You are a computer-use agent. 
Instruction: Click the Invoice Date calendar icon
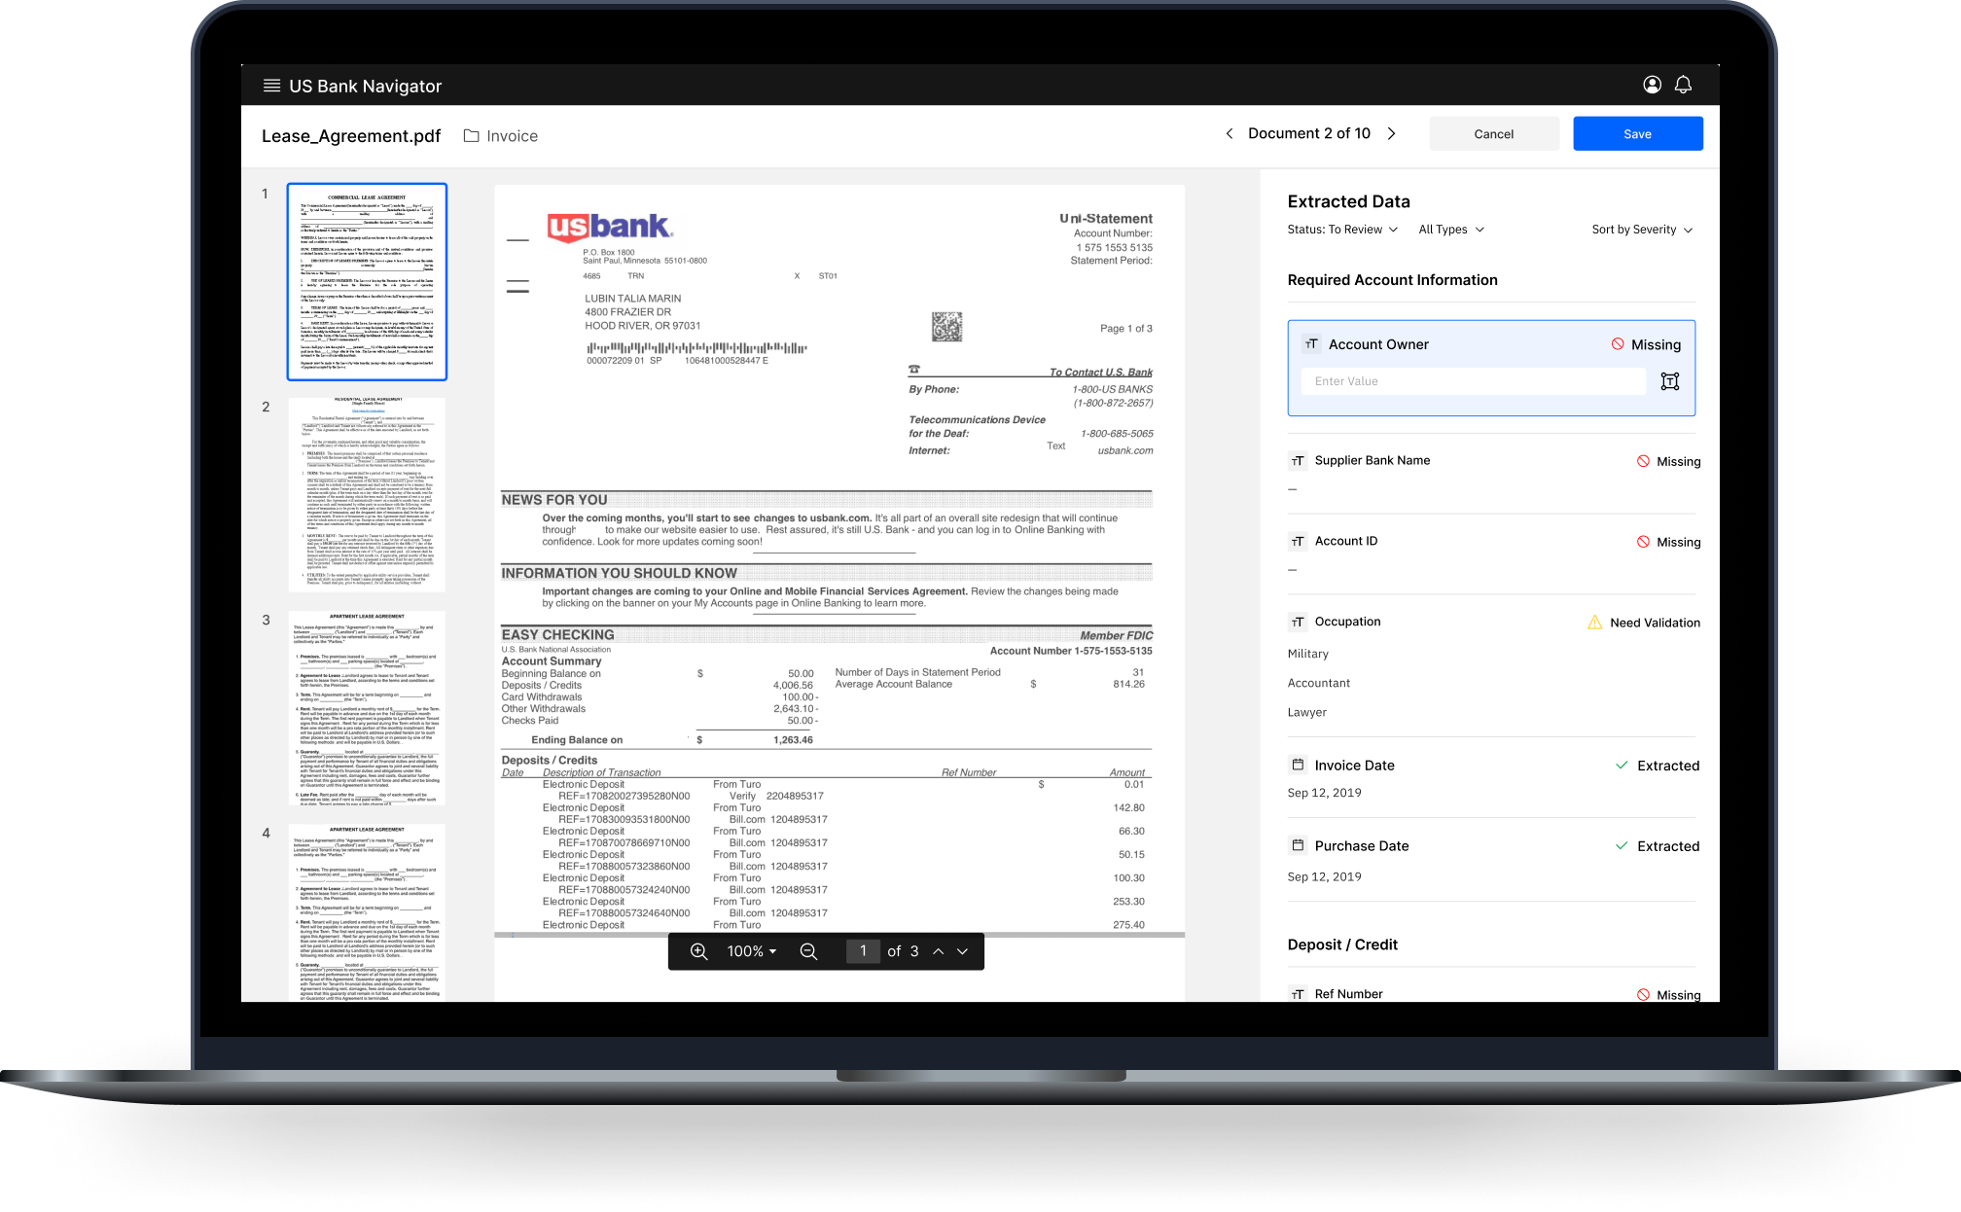coord(1298,765)
